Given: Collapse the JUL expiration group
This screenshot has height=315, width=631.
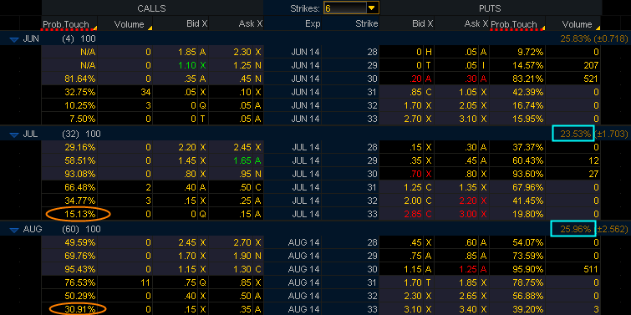Looking at the screenshot, I should [x=14, y=135].
